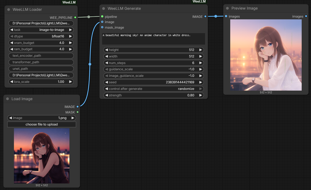Collapse the Load Image node via its dot

click(x=8, y=99)
